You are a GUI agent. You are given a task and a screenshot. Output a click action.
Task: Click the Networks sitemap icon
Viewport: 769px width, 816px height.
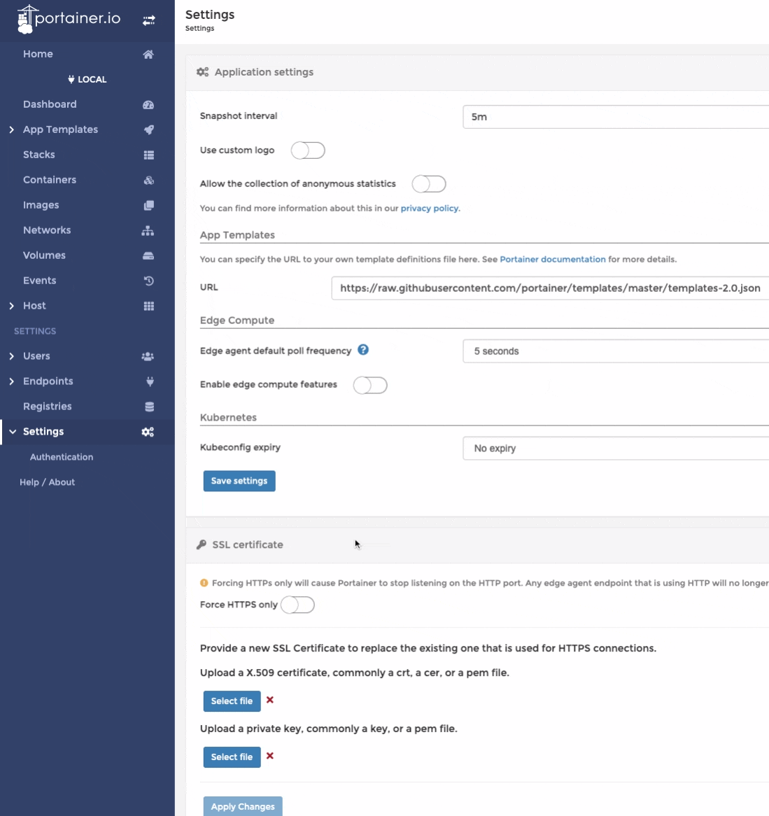tap(148, 231)
